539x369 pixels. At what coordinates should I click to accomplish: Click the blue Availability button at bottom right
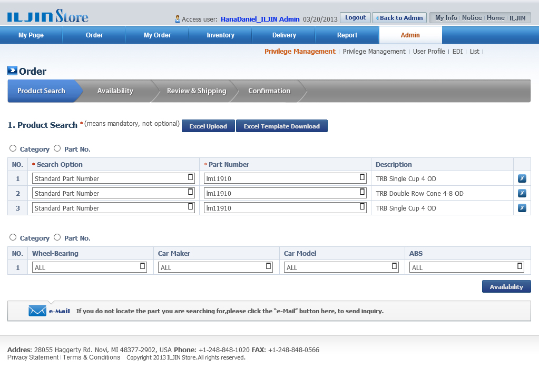[506, 286]
